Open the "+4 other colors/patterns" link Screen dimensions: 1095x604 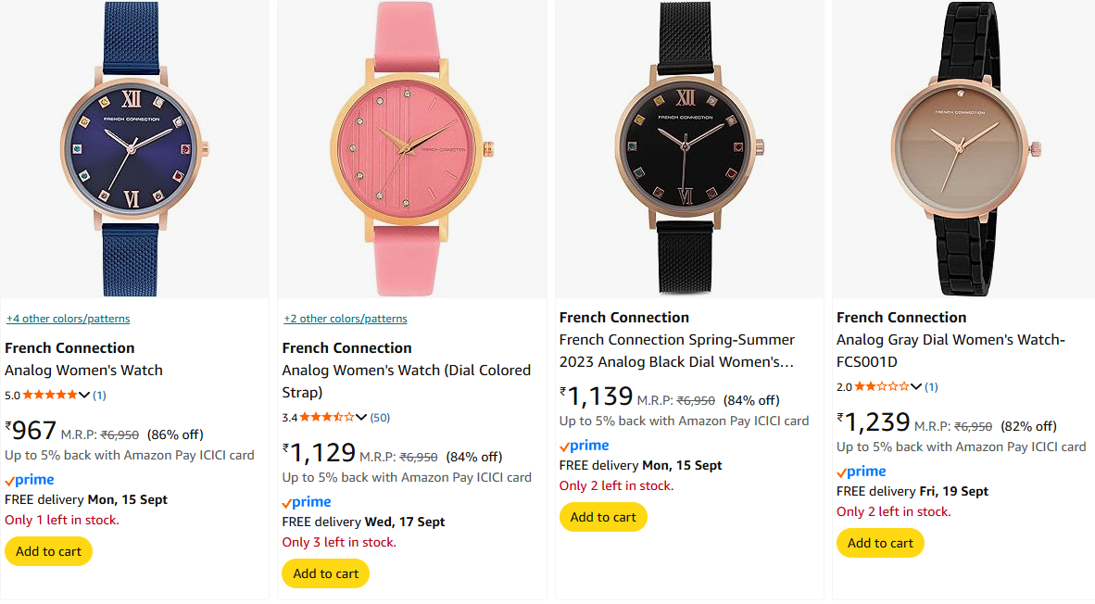click(x=68, y=319)
